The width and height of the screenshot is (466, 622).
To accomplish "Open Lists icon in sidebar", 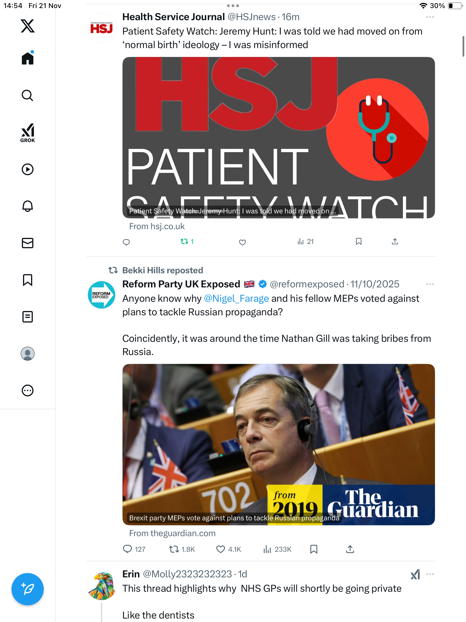I will 28,317.
